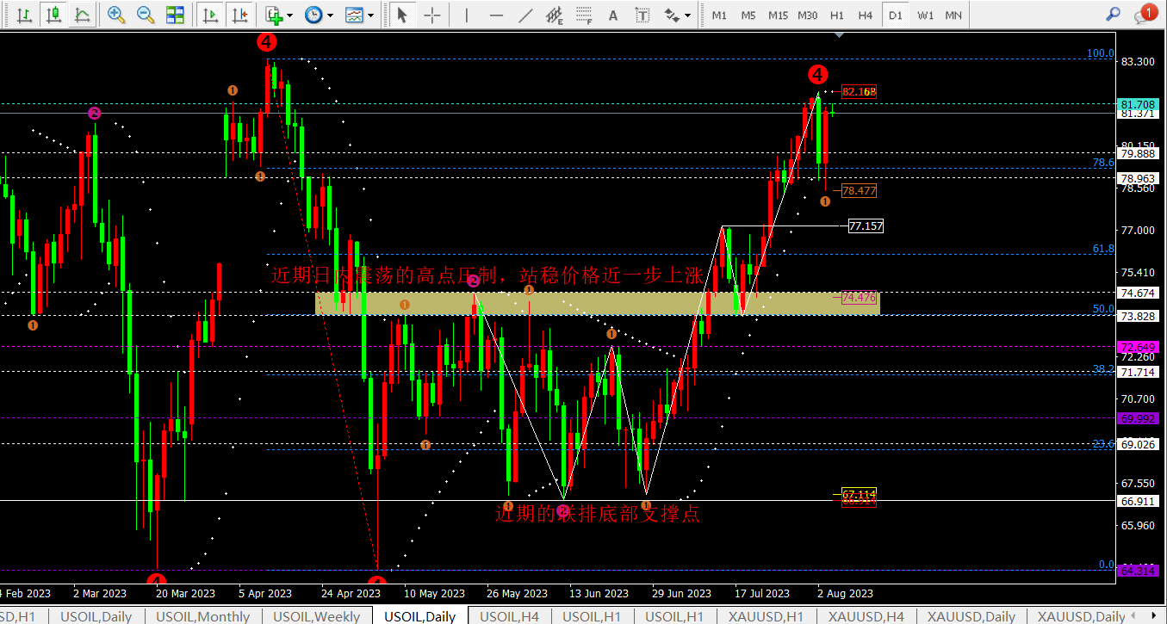Select the Fibonacci retracement tool
This screenshot has height=624, width=1167.
(x=585, y=15)
